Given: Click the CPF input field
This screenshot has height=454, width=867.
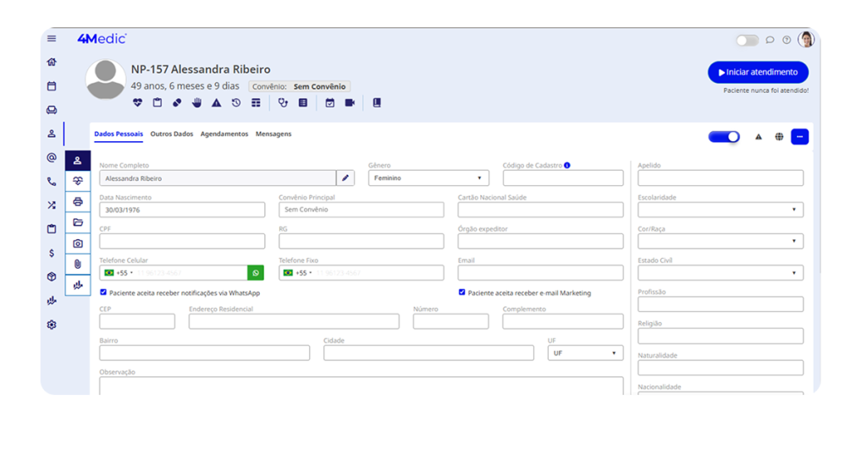Looking at the screenshot, I should pos(182,242).
